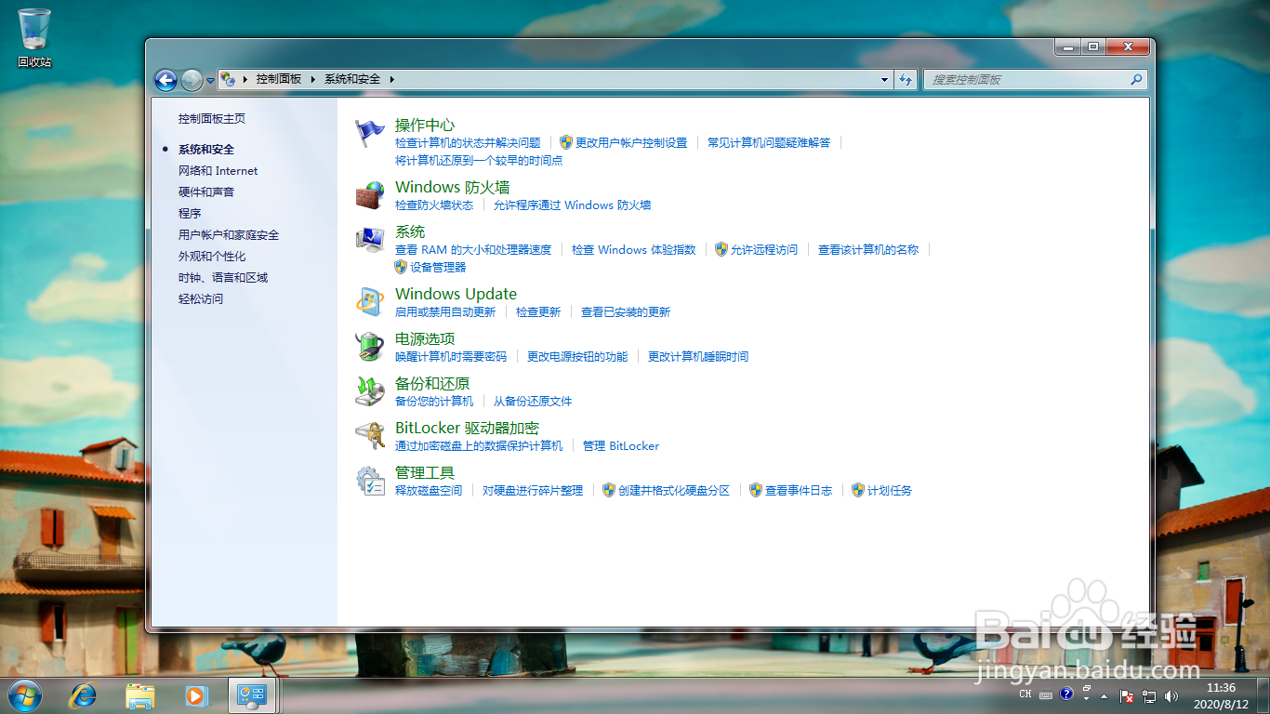Click 管理 BitLocker link
This screenshot has height=714, width=1270.
pyautogui.click(x=621, y=446)
